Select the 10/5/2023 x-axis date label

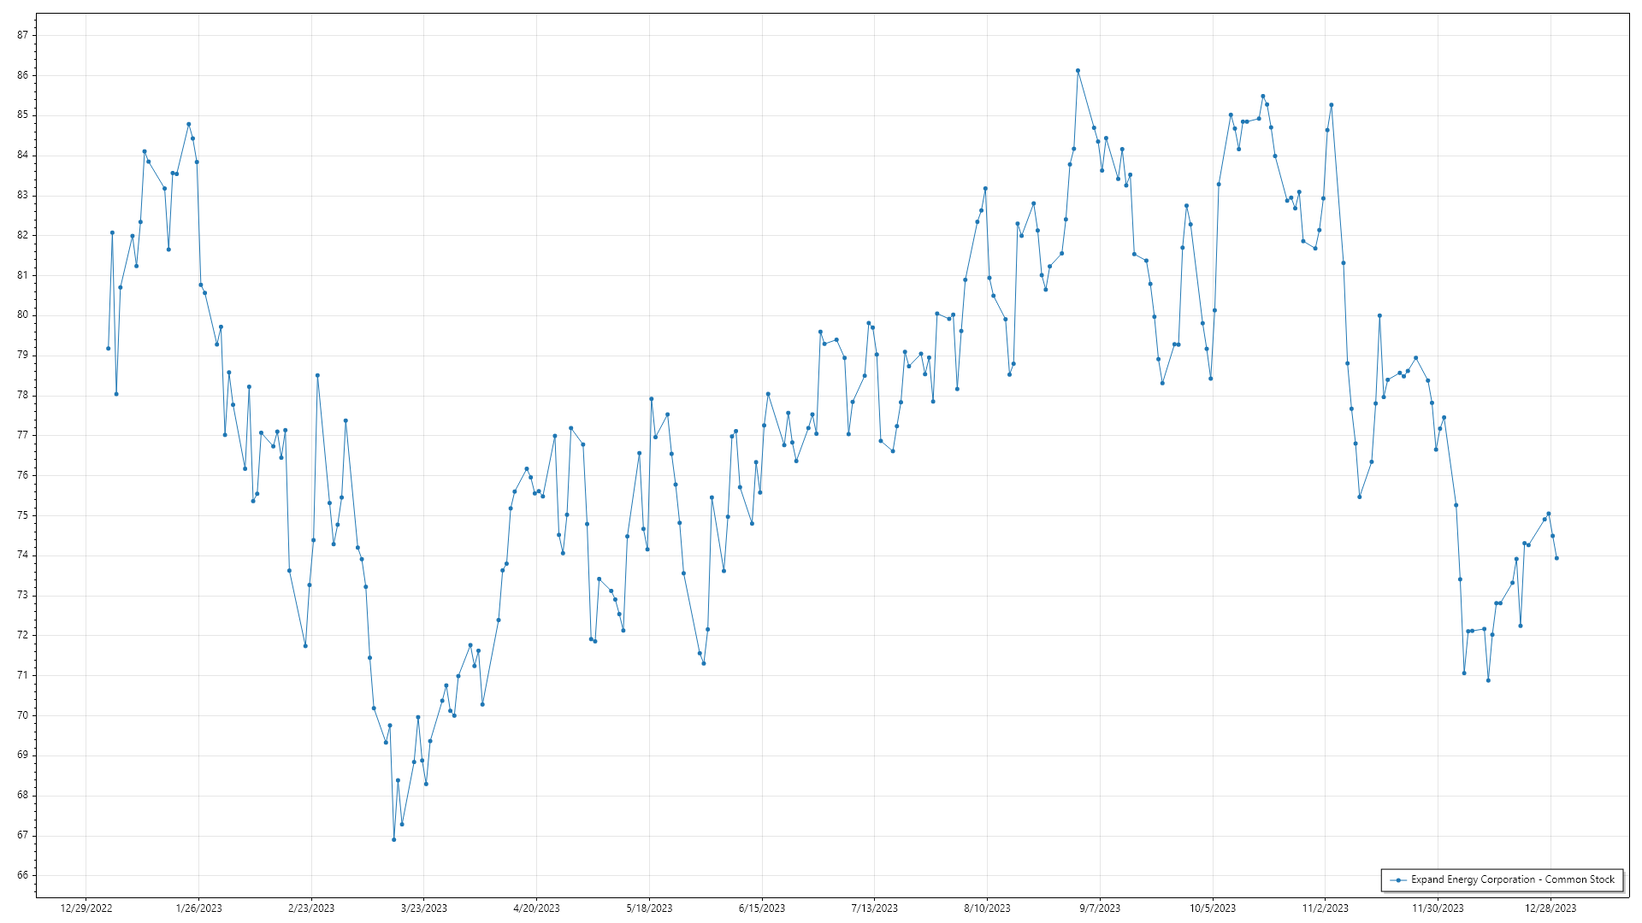(x=1213, y=908)
